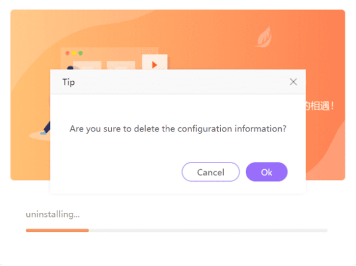This screenshot has width=356, height=266.
Task: Click the first placeholder card in illustrated window
Action: pyautogui.click(x=87, y=65)
